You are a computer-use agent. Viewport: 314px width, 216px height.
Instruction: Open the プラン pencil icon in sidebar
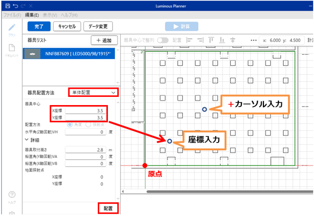click(x=12, y=28)
